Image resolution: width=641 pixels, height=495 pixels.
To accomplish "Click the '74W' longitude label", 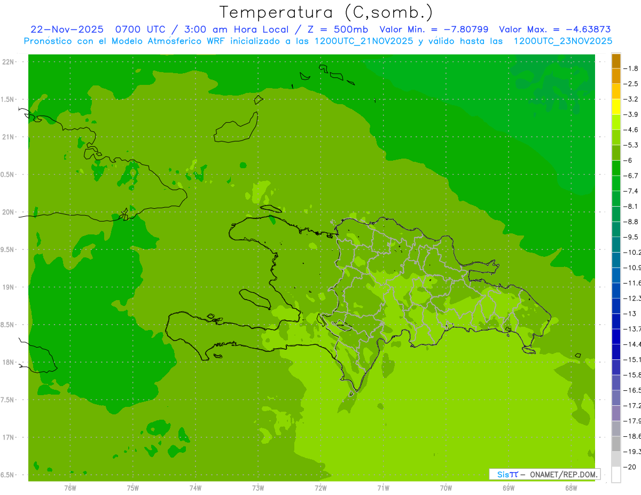I will [195, 488].
